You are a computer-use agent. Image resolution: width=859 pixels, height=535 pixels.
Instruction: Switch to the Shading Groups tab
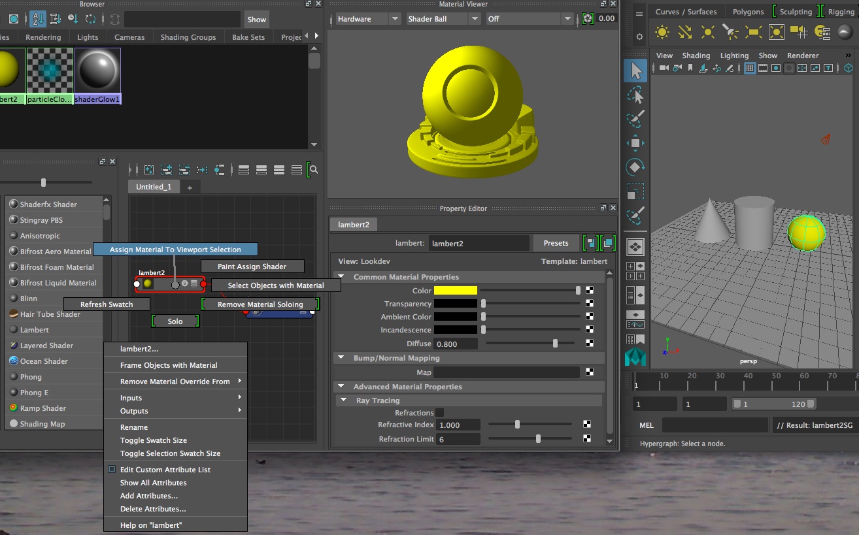(188, 37)
